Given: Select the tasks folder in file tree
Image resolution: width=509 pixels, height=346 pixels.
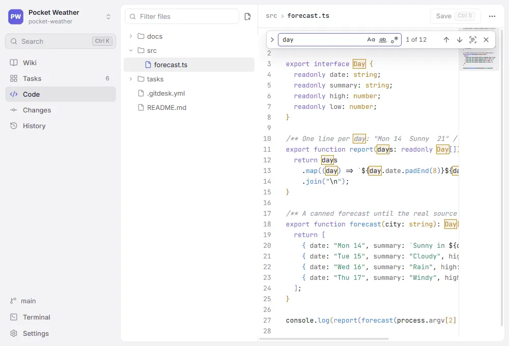Looking at the screenshot, I should click(189, 79).
